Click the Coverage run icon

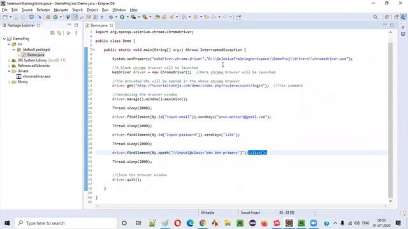click(x=133, y=17)
